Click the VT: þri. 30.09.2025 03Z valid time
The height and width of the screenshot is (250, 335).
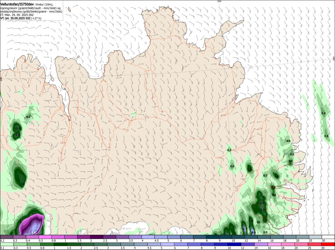(x=15, y=18)
